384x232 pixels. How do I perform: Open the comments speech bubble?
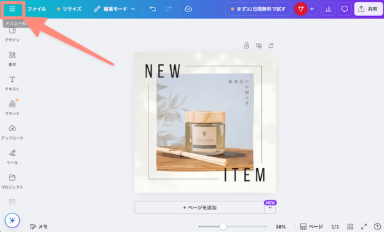(344, 9)
